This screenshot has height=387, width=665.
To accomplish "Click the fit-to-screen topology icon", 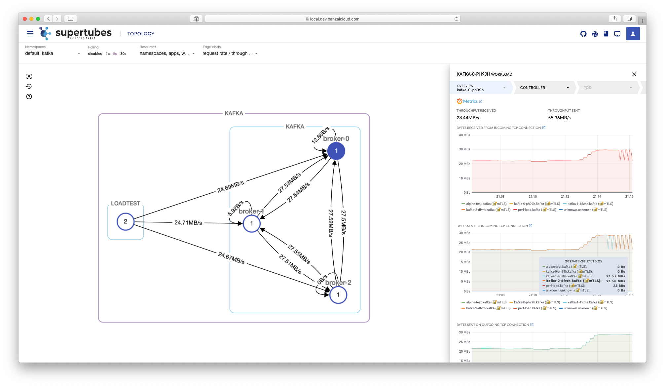I will 29,76.
